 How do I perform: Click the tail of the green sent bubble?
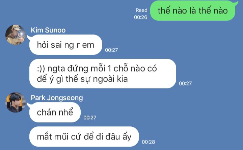tap(237, 3)
